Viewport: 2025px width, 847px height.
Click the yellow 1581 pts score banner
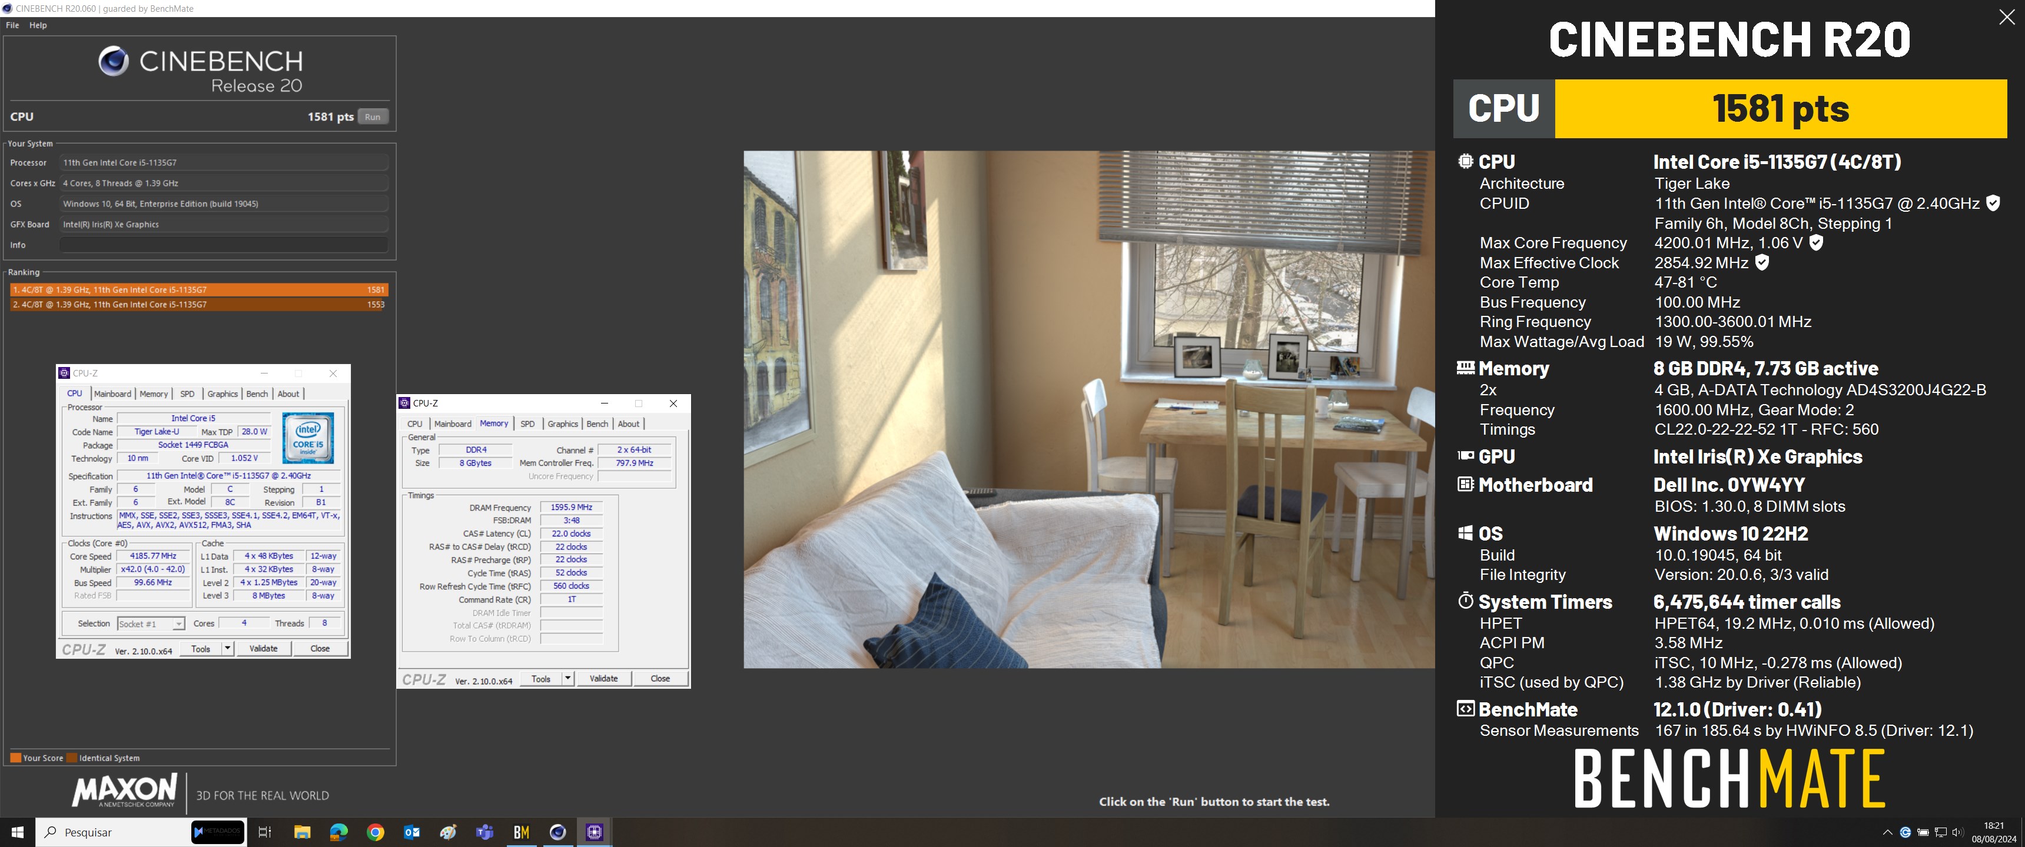(x=1781, y=108)
